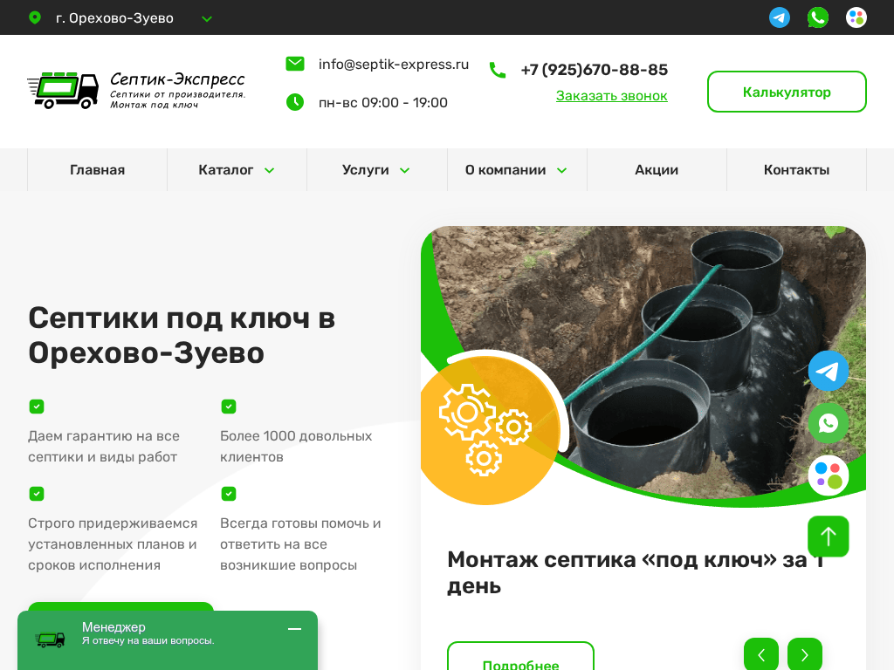Go to previous slide arrow
This screenshot has width=894, height=670.
761,654
